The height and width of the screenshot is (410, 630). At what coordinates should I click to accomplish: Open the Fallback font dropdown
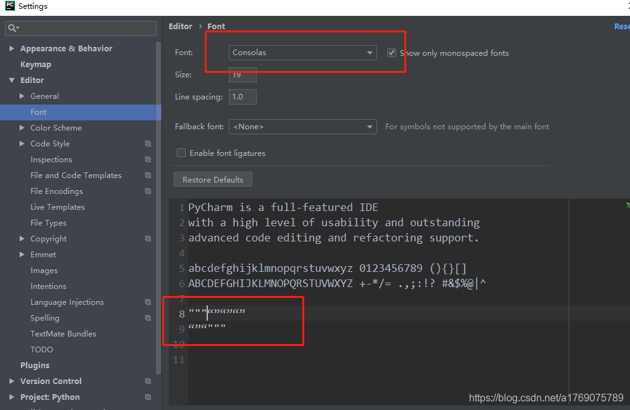tap(302, 126)
